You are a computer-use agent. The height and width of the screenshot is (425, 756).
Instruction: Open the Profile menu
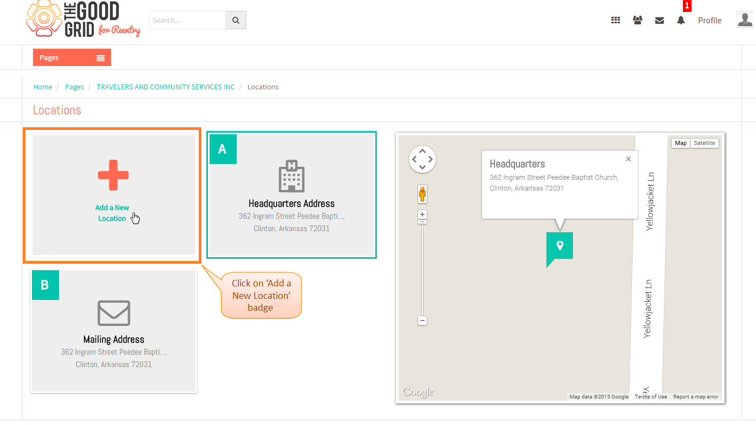point(709,20)
